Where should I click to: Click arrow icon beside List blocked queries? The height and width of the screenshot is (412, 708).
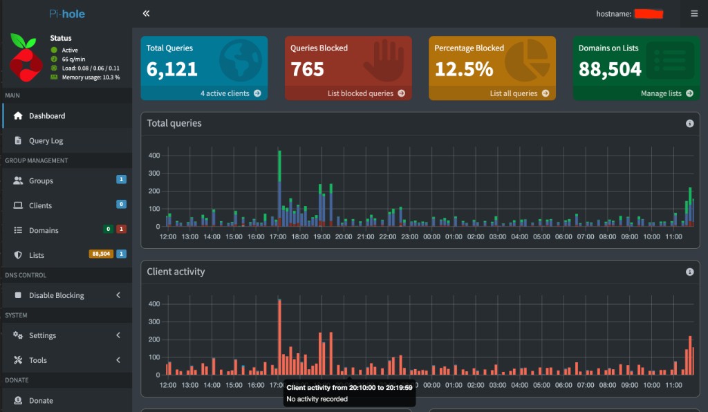[402, 93]
